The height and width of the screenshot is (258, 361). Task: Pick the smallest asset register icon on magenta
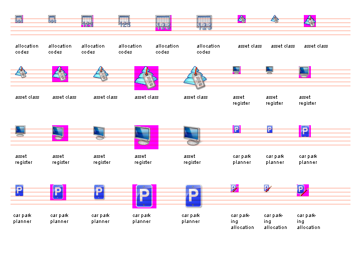[237, 70]
